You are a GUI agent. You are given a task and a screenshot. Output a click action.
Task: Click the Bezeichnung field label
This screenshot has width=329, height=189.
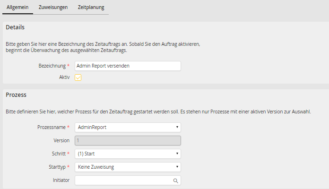pyautogui.click(x=52, y=66)
